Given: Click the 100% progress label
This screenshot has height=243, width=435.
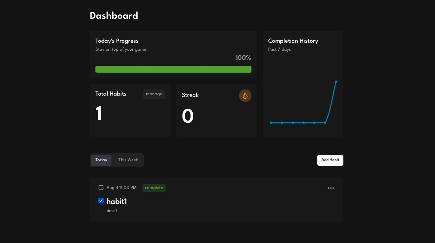Looking at the screenshot, I should [x=243, y=58].
